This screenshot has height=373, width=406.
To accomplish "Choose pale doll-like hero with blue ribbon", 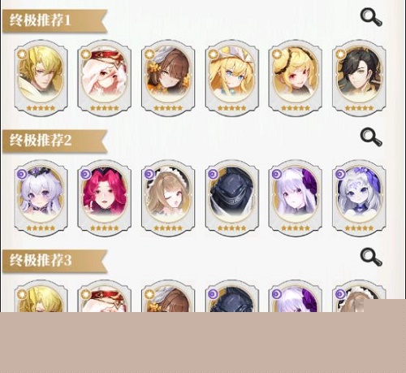I will 359,198.
